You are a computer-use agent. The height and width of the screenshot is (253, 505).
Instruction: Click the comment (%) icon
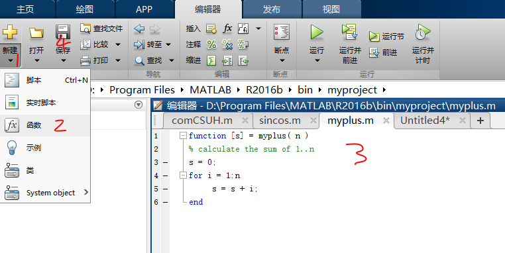(211, 44)
